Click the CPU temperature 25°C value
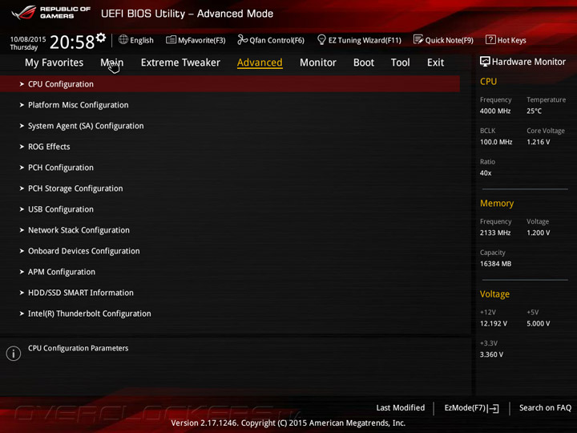 pyautogui.click(x=534, y=111)
